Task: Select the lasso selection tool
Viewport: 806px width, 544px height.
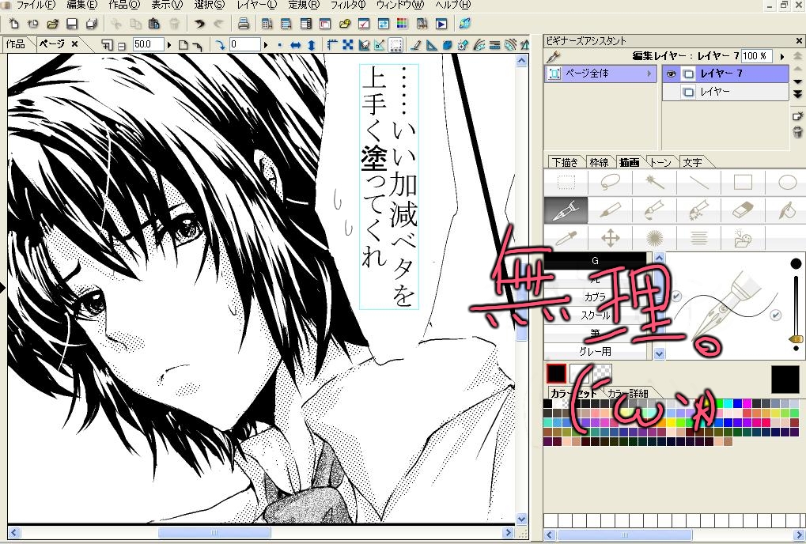Action: click(x=610, y=183)
